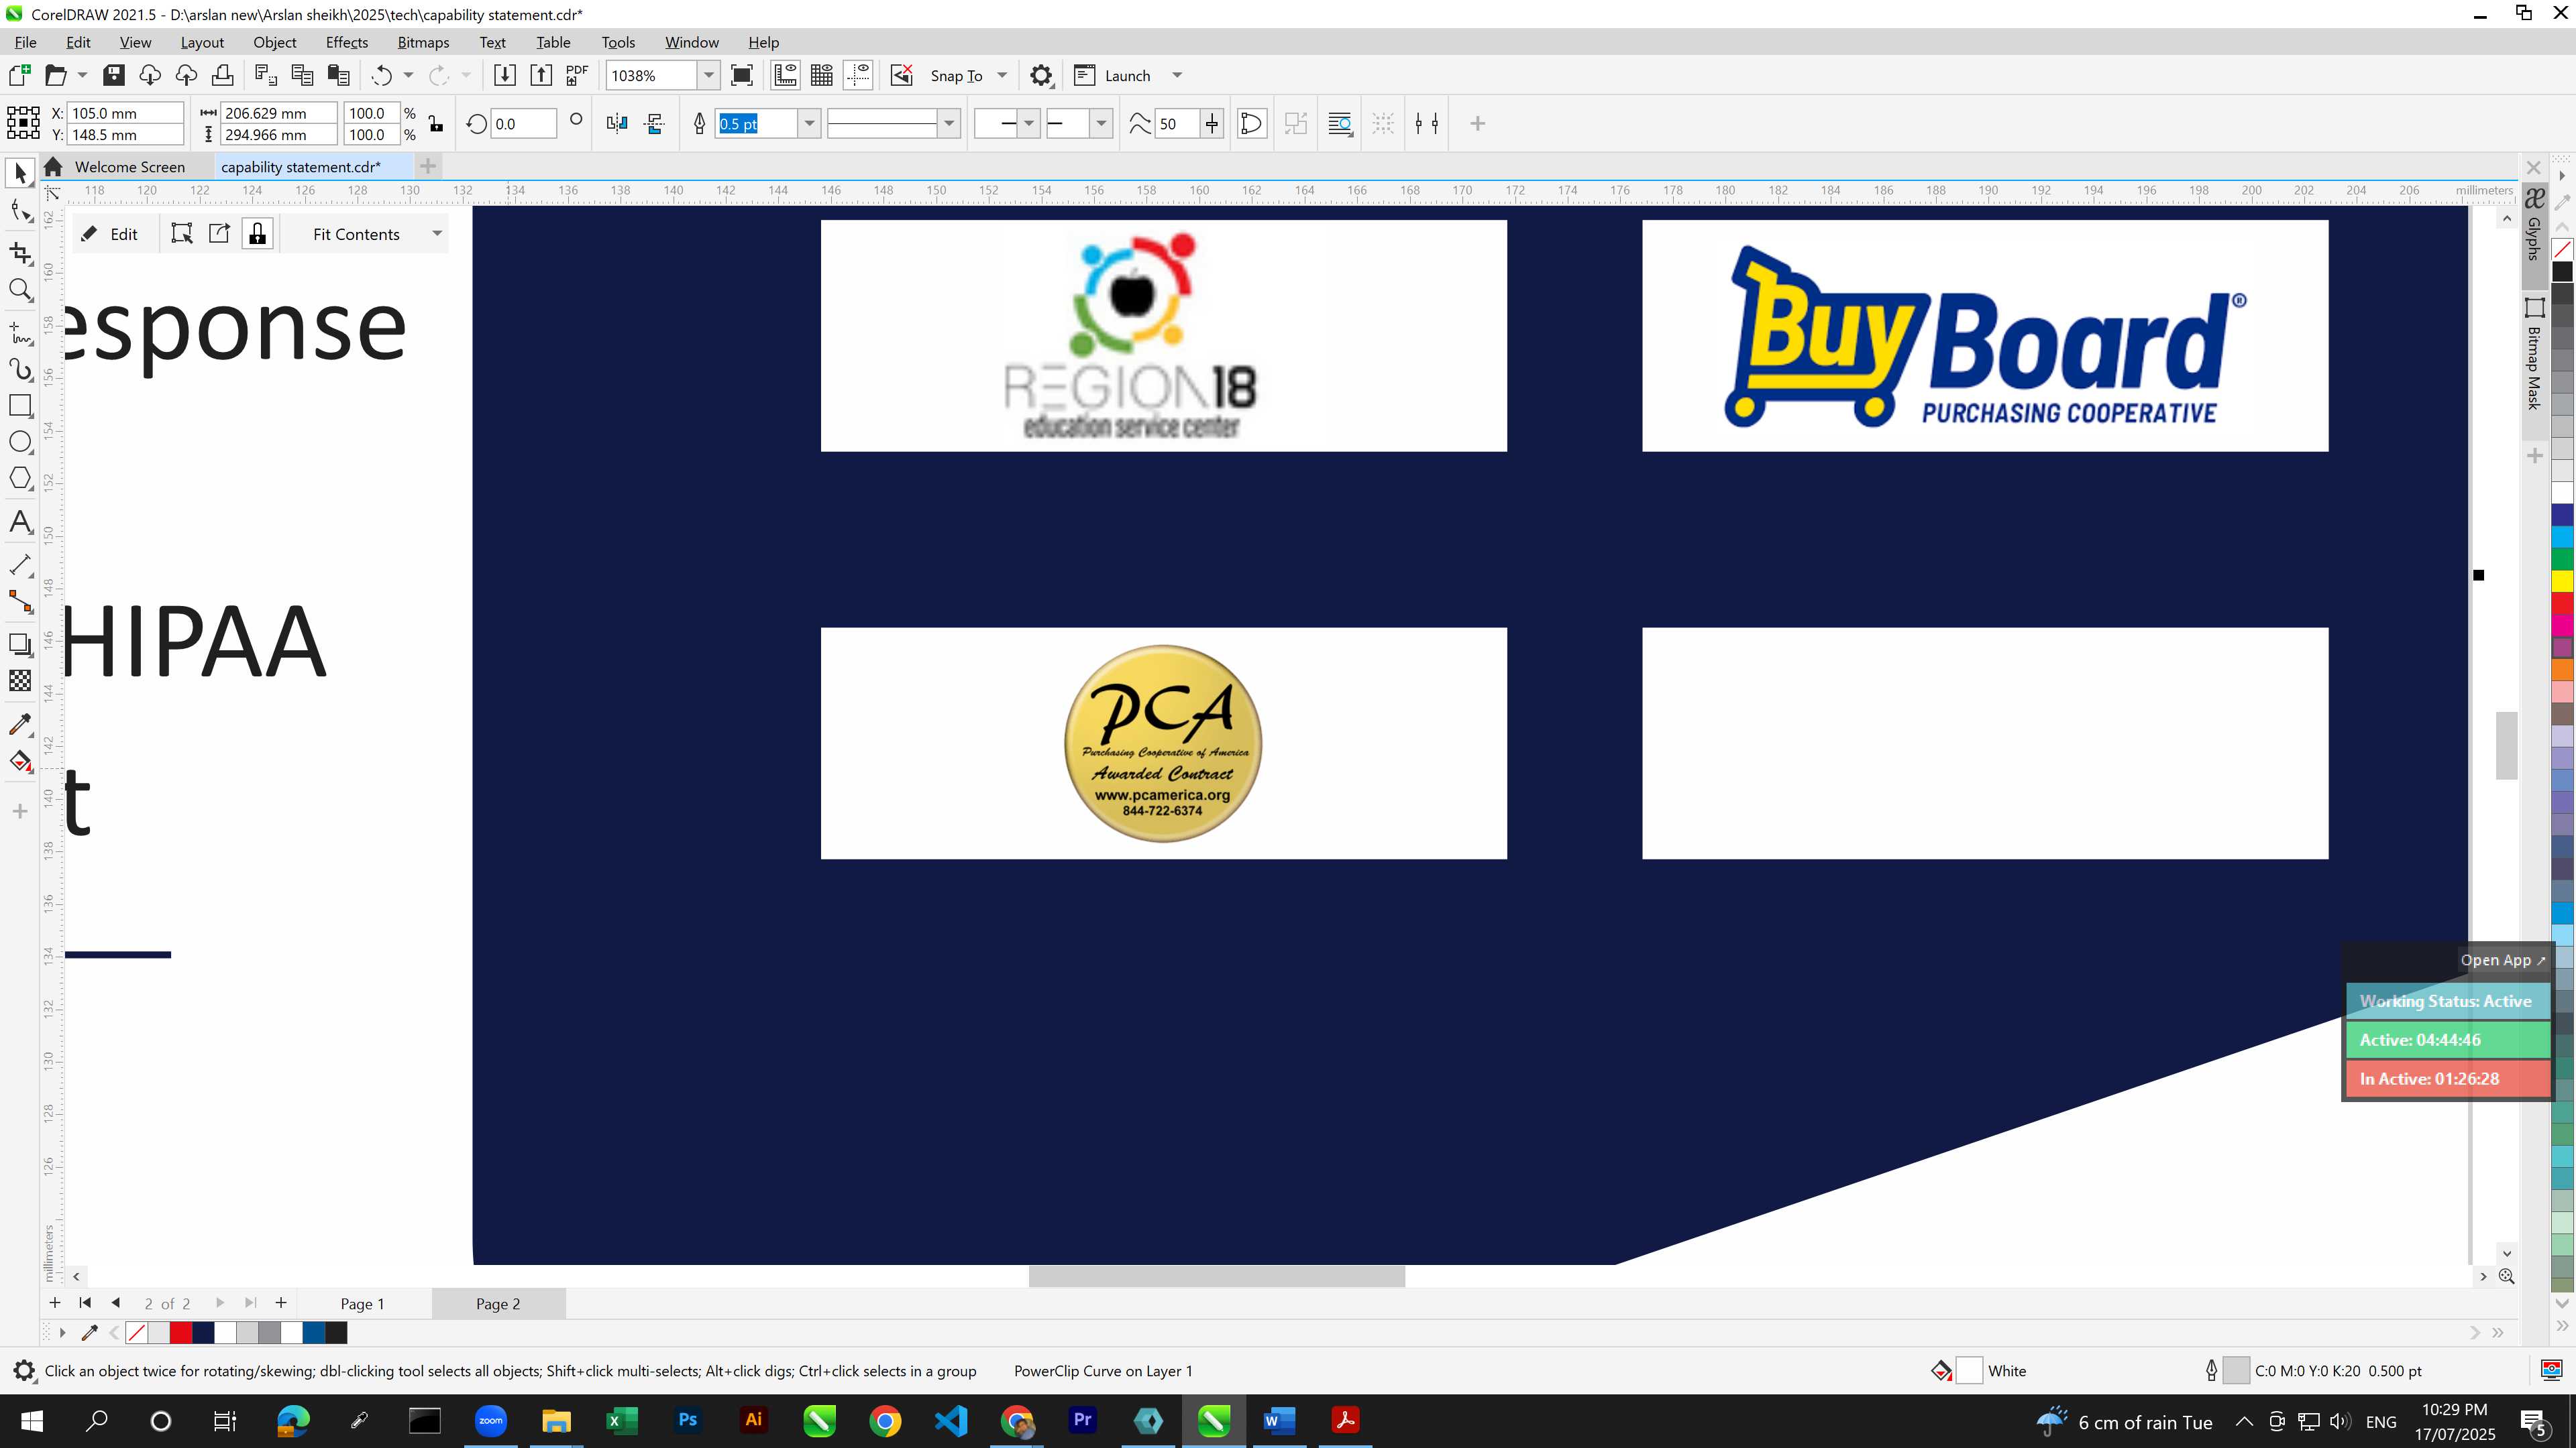Viewport: 2576px width, 1448px height.
Task: Open the start arrowhead dropdown
Action: (x=1029, y=124)
